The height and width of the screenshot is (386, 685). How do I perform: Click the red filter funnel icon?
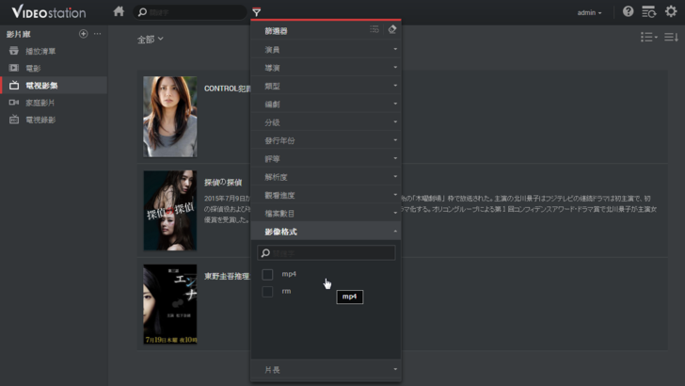coord(257,12)
